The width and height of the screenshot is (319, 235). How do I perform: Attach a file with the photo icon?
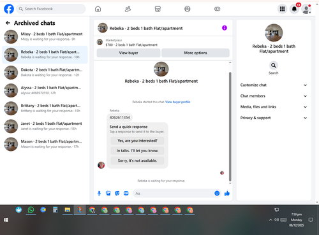coord(108,194)
